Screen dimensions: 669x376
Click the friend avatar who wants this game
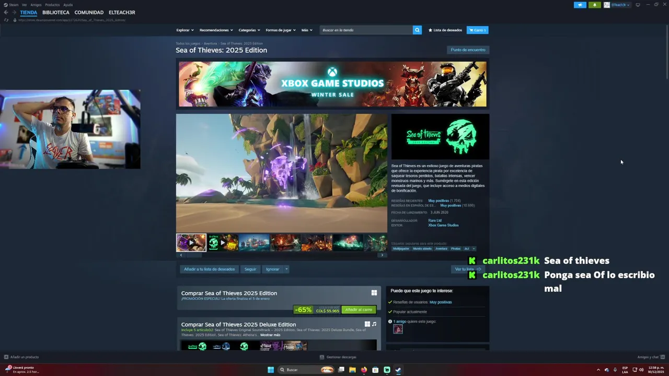[x=398, y=329]
